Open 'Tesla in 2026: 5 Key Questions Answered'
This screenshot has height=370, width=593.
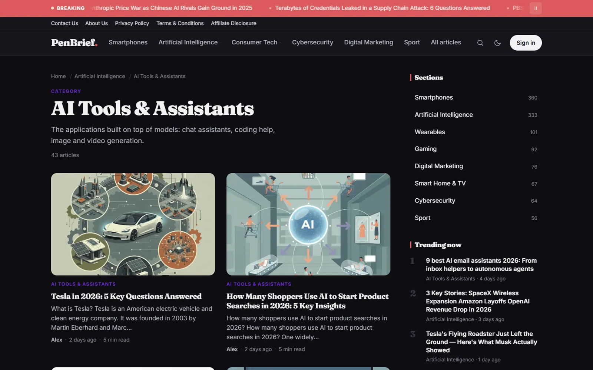click(x=126, y=296)
